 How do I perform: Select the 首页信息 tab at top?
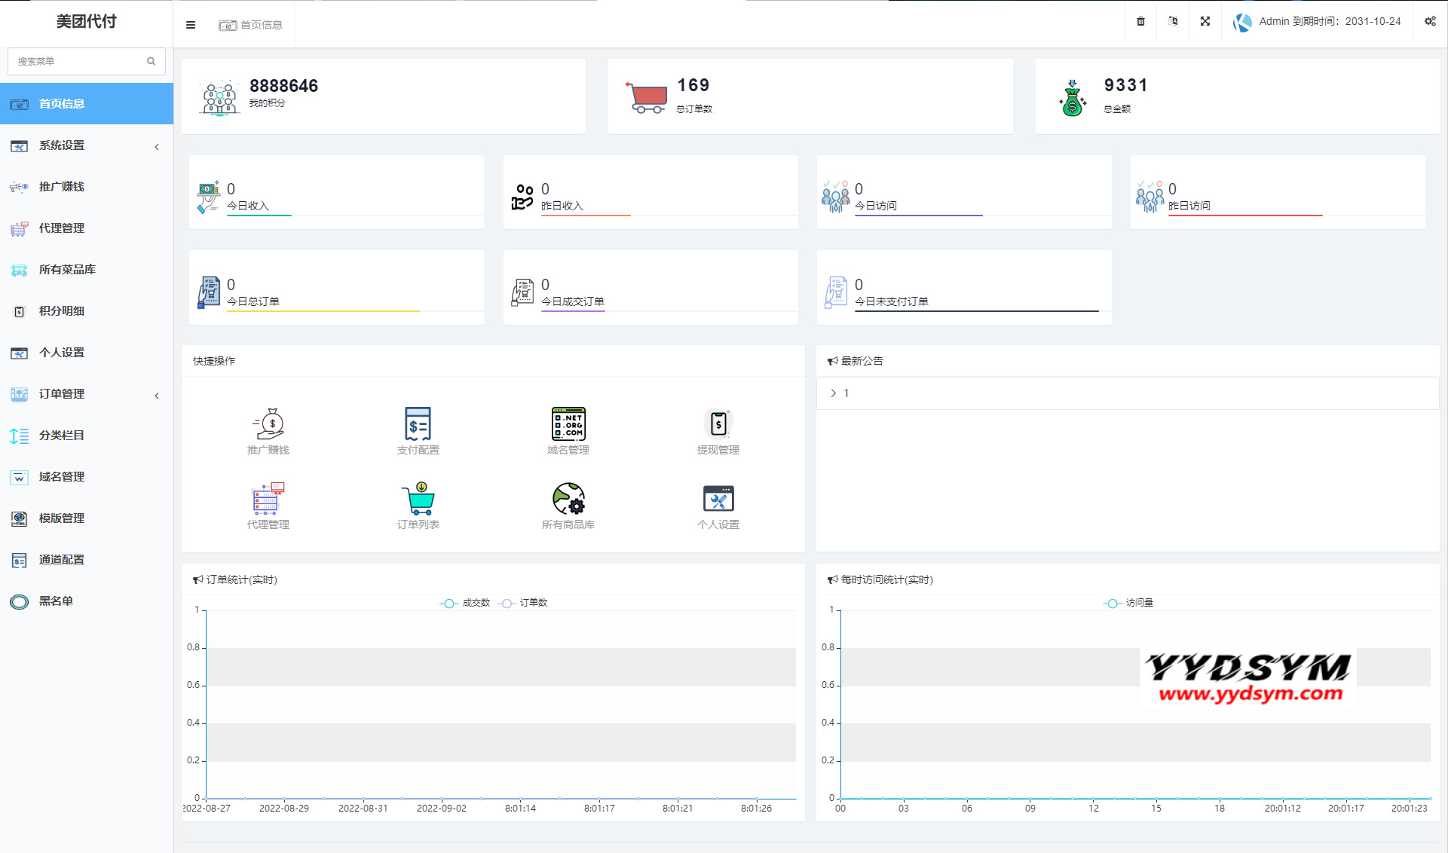(x=251, y=25)
